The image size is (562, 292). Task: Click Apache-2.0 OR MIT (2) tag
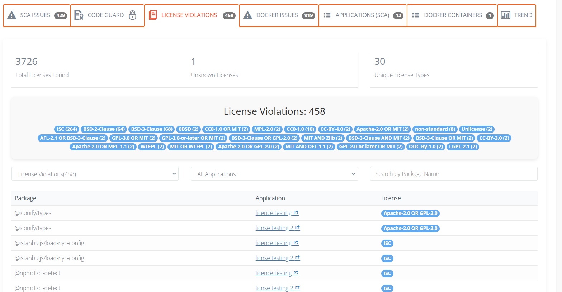point(383,129)
